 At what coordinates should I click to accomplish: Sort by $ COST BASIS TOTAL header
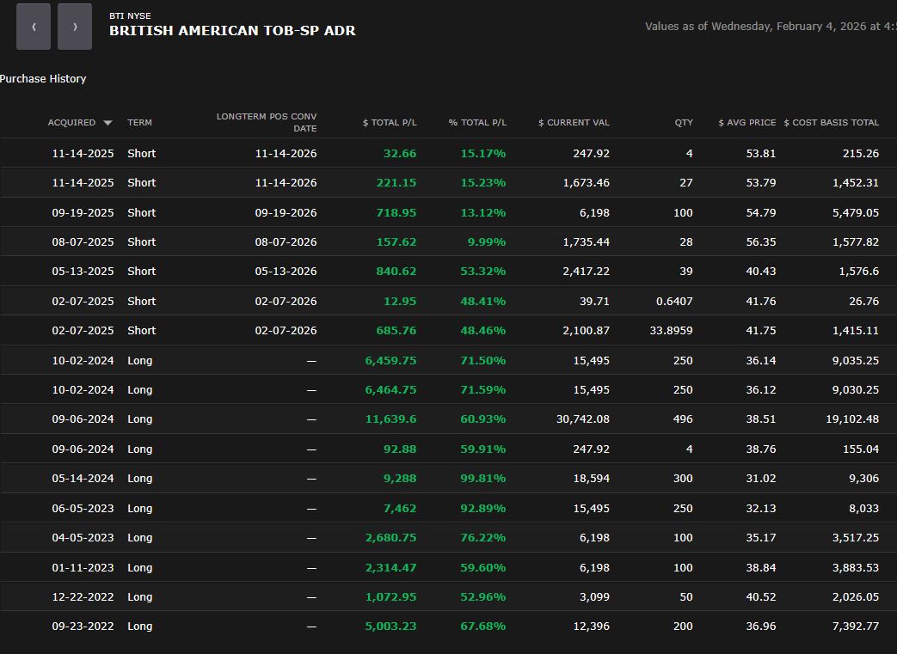click(832, 122)
